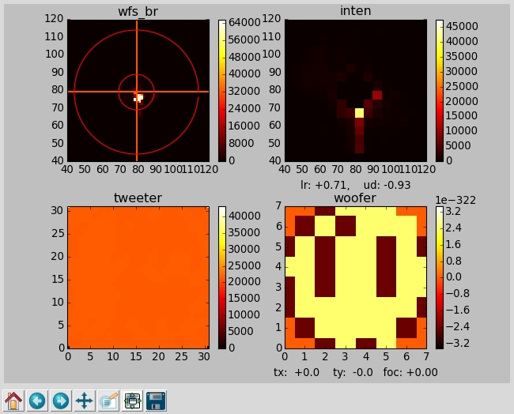Click the −3.2 label on woofer colorbar
The width and height of the screenshot is (514, 414).
[x=458, y=343]
